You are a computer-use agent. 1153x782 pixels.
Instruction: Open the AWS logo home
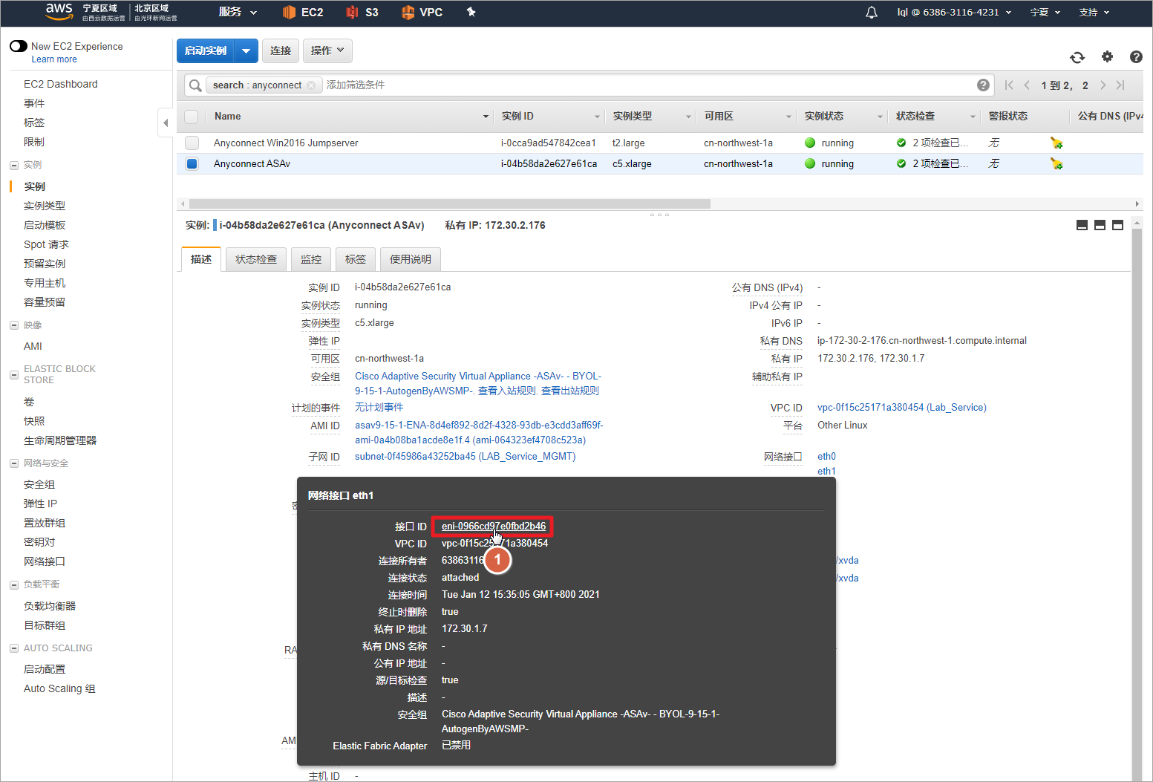point(59,10)
